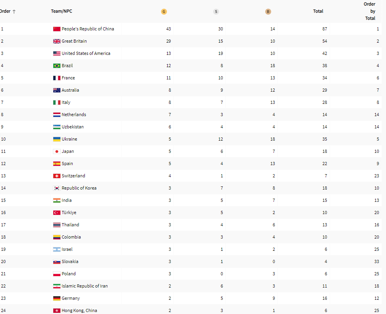This screenshot has height=314, width=386.
Task: Sort by Team/NPC column header
Action: (62, 11)
